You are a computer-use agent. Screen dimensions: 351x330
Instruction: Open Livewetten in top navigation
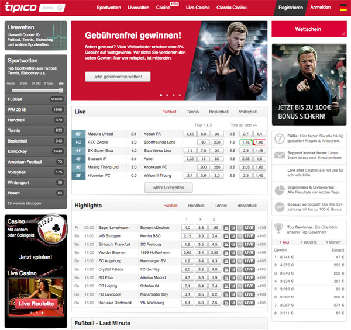pos(138,8)
